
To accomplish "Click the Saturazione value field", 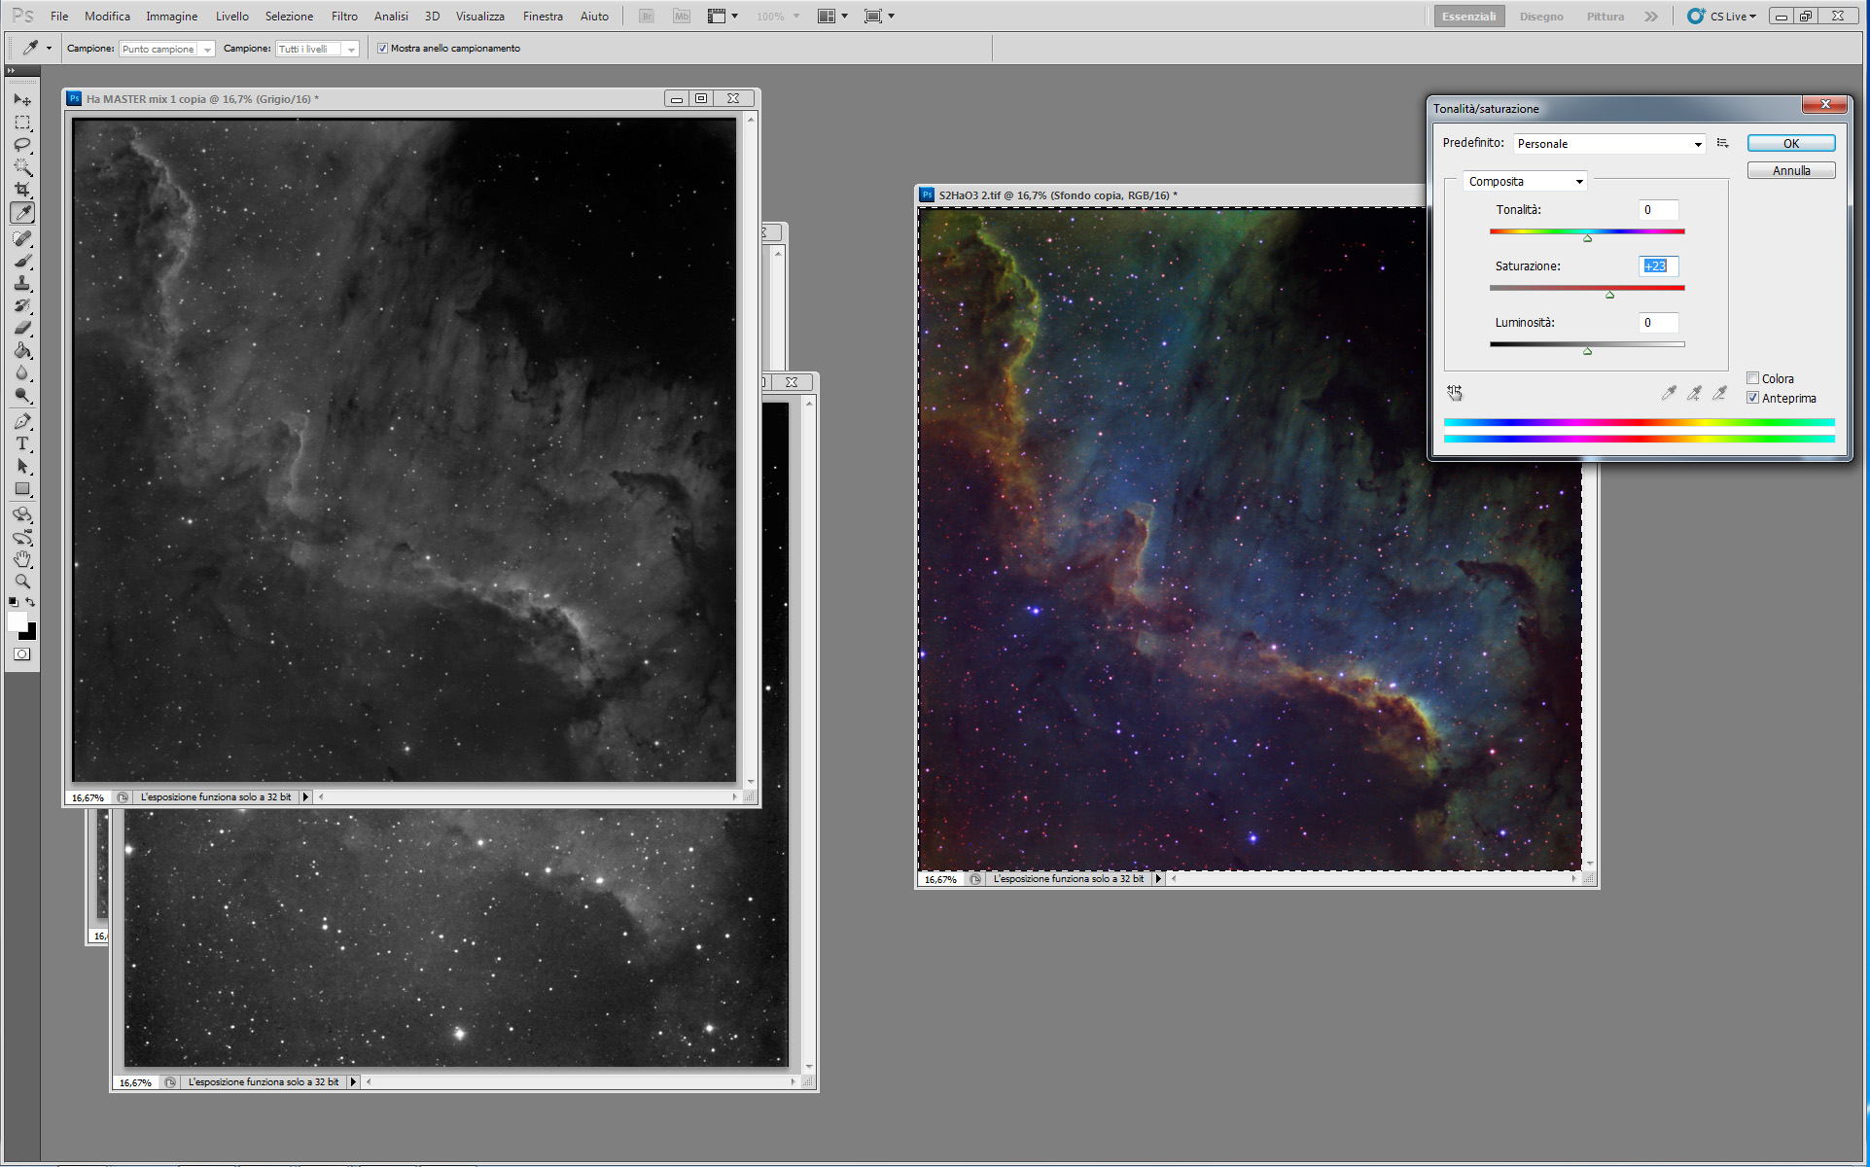I will pos(1659,266).
